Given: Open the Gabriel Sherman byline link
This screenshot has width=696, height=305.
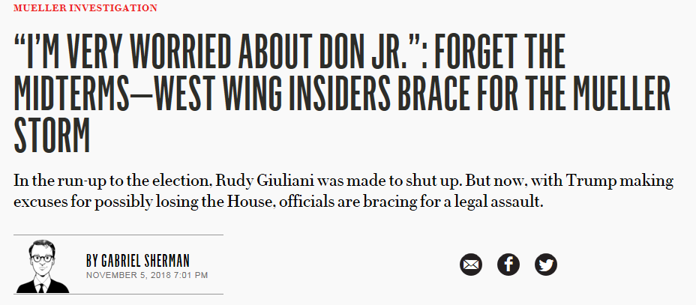Looking at the screenshot, I should pyautogui.click(x=137, y=261).
